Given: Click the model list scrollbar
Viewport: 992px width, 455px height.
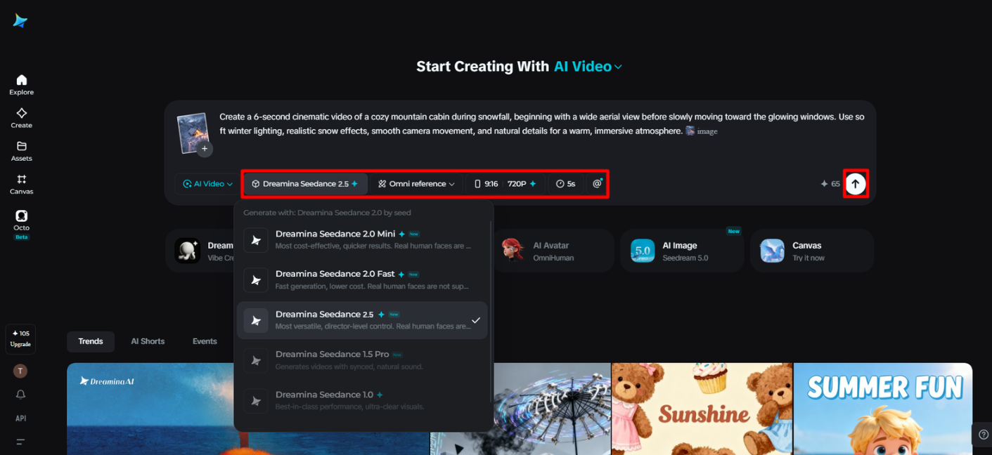Looking at the screenshot, I should pyautogui.click(x=491, y=312).
